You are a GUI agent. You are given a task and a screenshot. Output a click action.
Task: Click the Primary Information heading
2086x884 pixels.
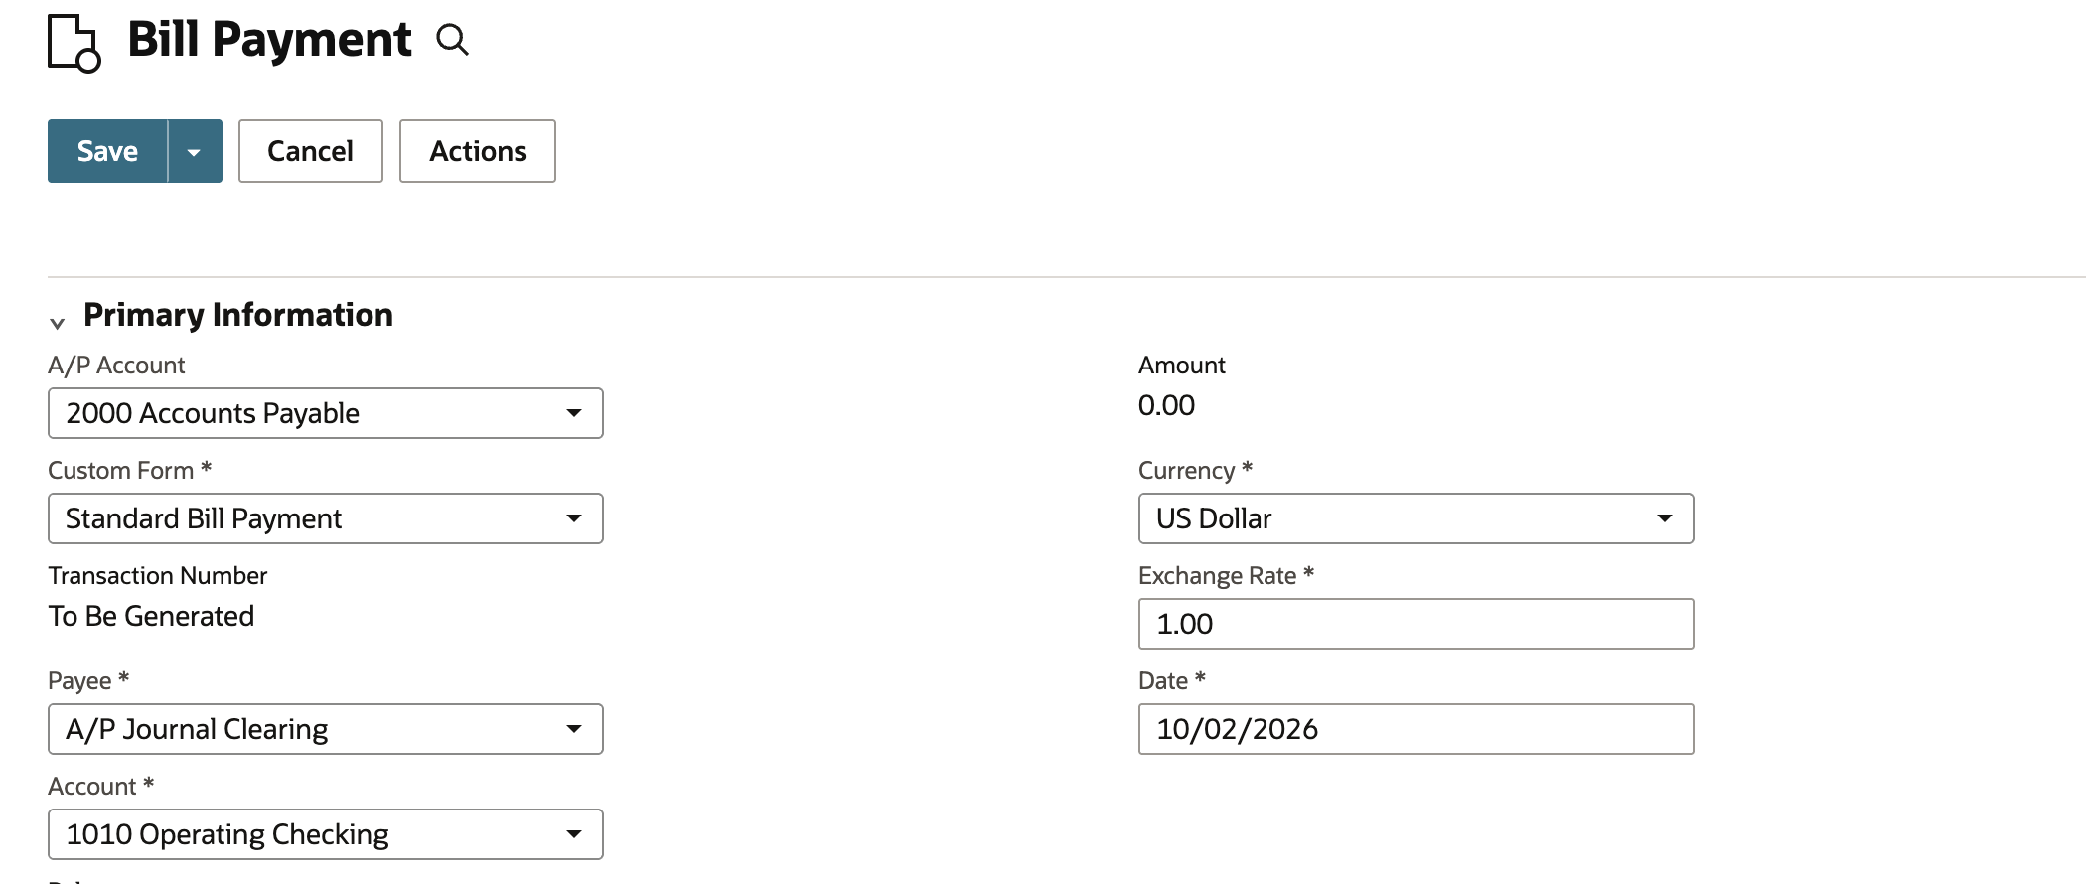[238, 315]
